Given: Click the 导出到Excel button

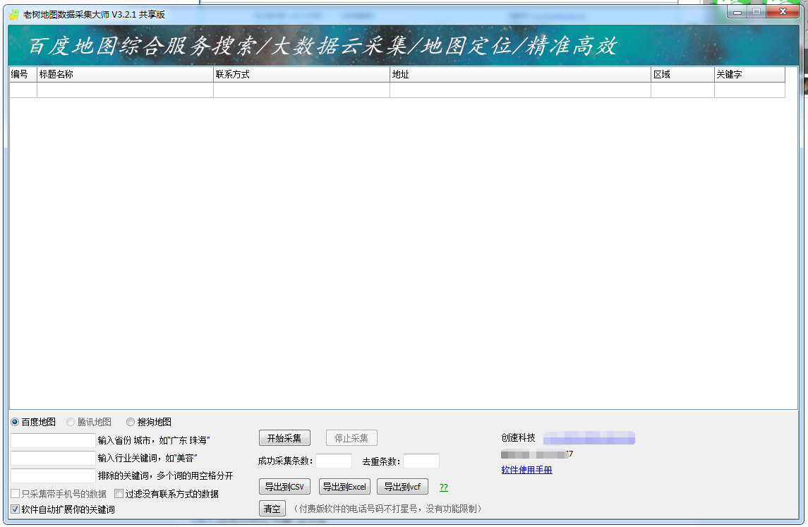Looking at the screenshot, I should click(344, 487).
